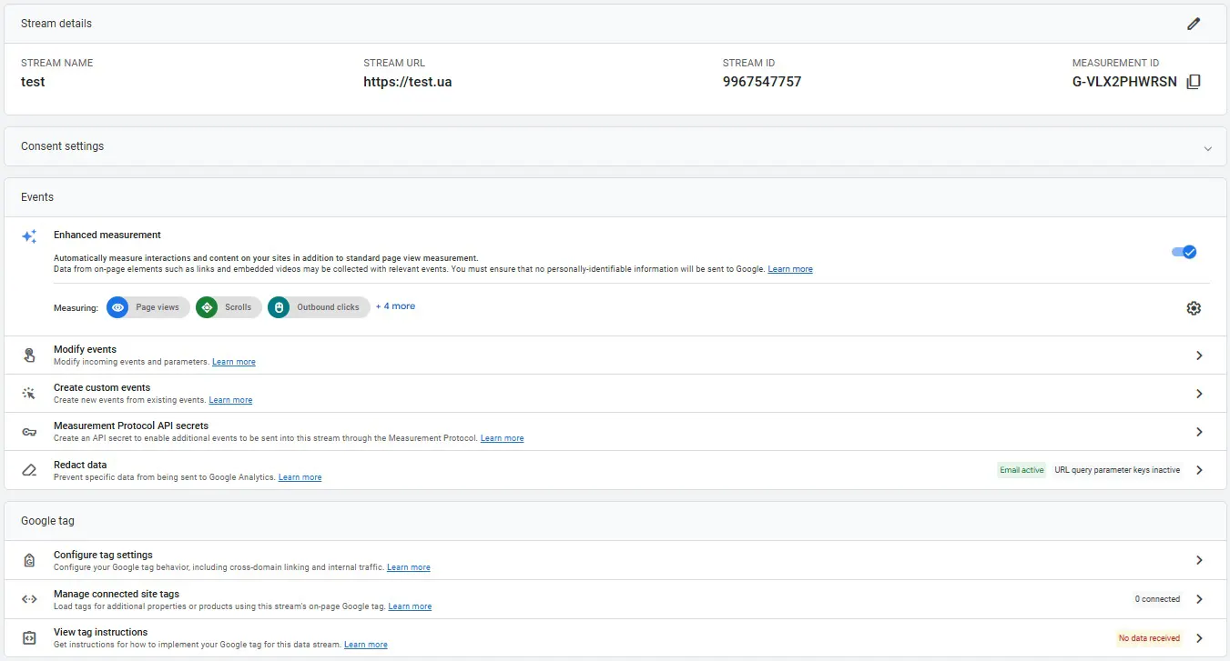1230x661 pixels.
Task: Click the Configure tag settings title
Action: (x=103, y=555)
